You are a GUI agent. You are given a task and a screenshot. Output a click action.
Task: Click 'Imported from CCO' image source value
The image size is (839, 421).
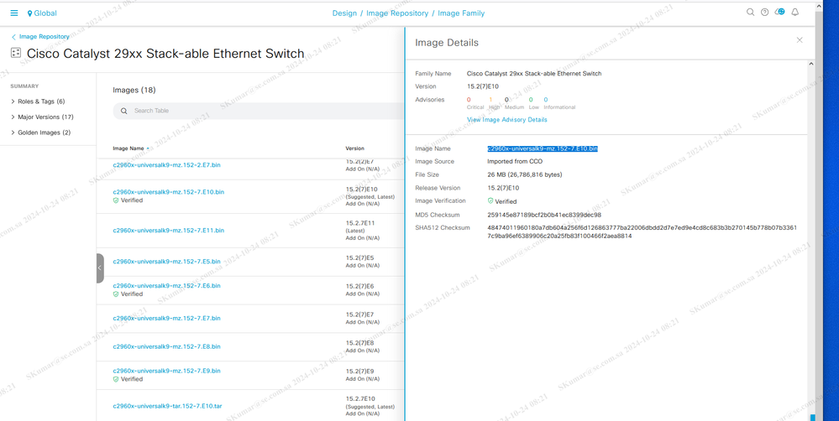(x=517, y=162)
